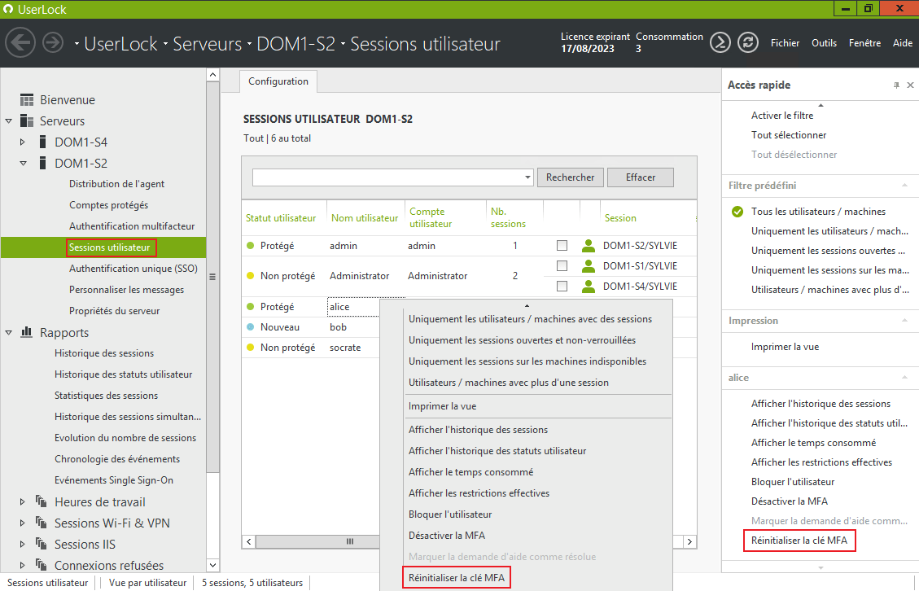Tick the checkbox for DOM1-S4/SYLVIE session
The width and height of the screenshot is (919, 591).
562,286
